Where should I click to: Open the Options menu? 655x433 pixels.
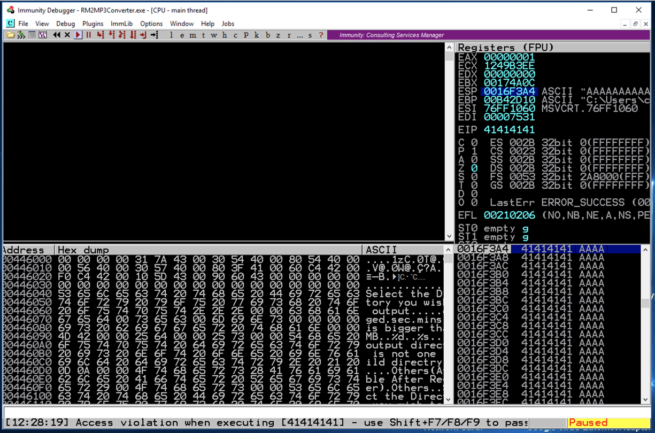(151, 24)
